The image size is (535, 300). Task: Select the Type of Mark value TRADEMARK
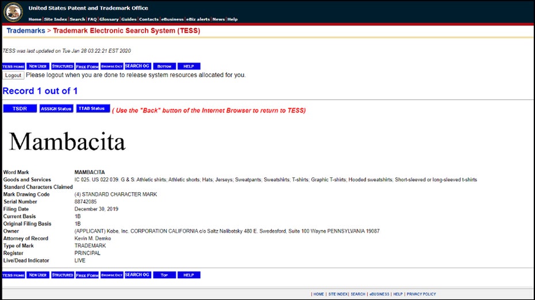pyautogui.click(x=90, y=246)
